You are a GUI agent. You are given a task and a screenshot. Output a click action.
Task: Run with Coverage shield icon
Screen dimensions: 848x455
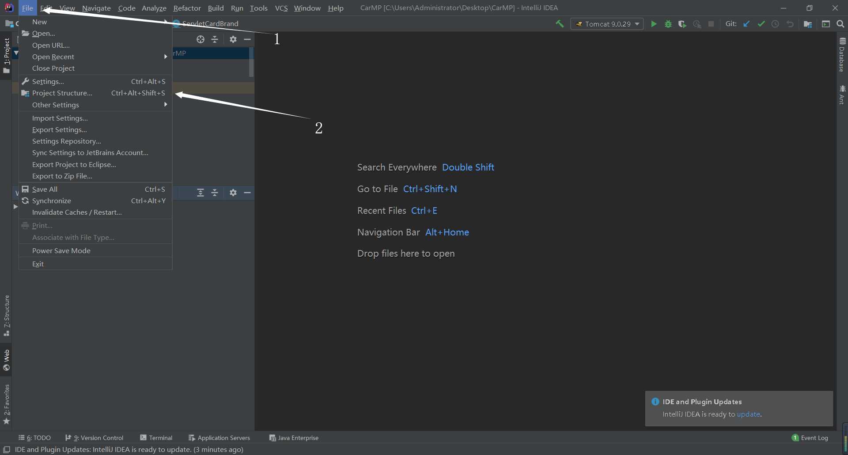682,24
